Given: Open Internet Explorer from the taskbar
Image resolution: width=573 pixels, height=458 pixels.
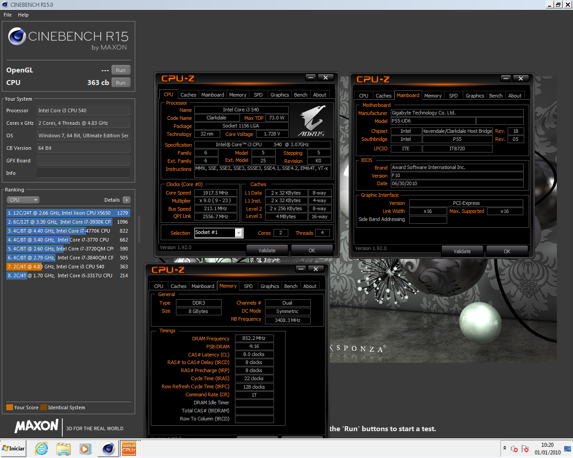Looking at the screenshot, I should click(x=42, y=448).
